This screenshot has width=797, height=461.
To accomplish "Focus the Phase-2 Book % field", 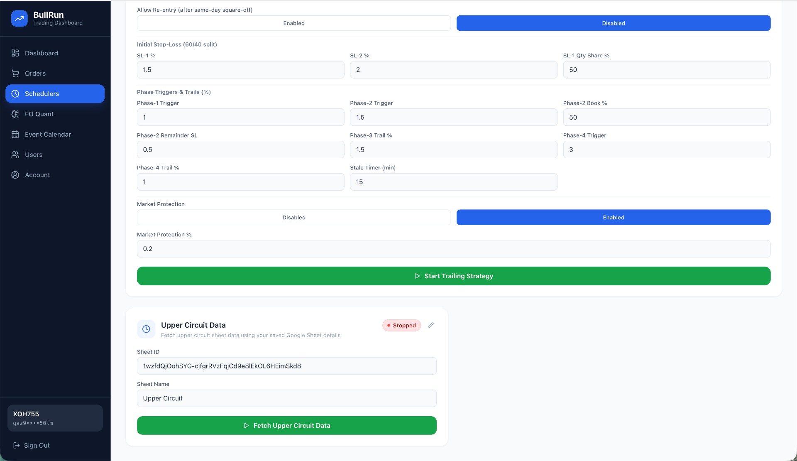I will pos(667,118).
